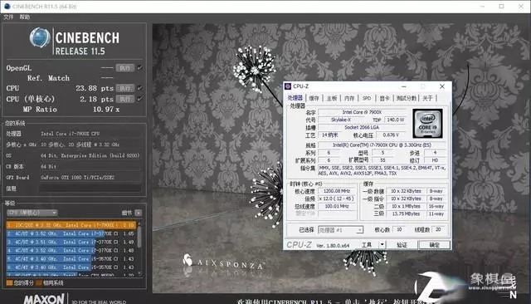
Task: Click the orange 您的得分 legend swatch
Action: [x=9, y=282]
